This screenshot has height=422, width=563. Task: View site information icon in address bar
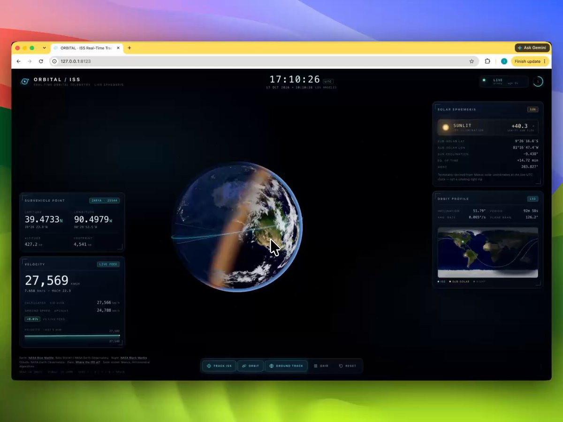click(54, 61)
